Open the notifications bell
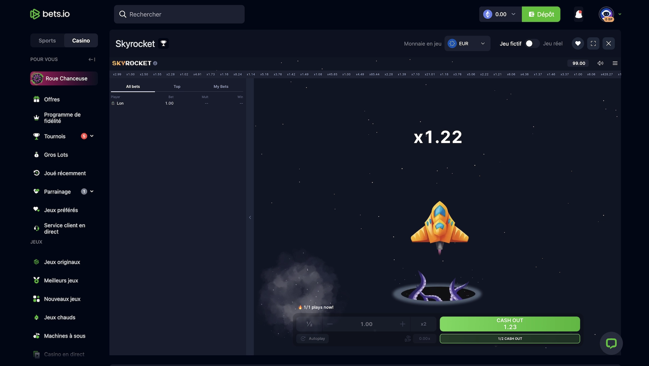This screenshot has height=366, width=649. point(578,14)
